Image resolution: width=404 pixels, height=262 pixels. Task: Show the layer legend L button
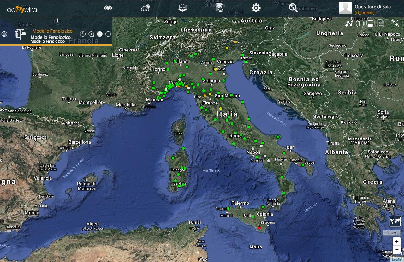[100, 34]
